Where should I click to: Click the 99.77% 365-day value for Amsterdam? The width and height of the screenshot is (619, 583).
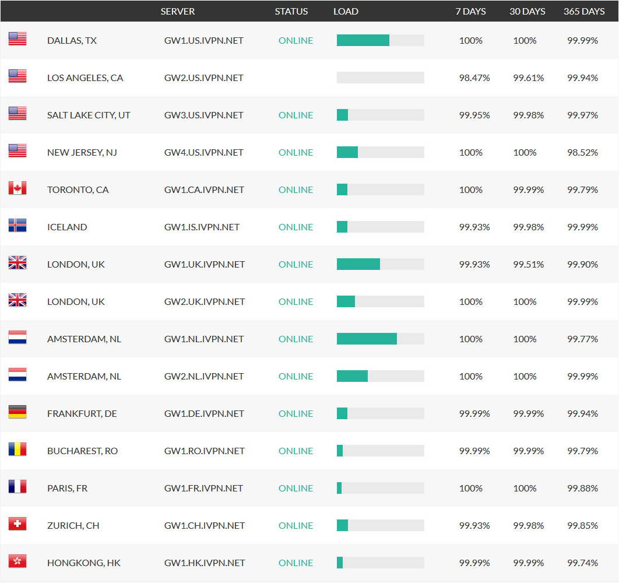pos(583,339)
